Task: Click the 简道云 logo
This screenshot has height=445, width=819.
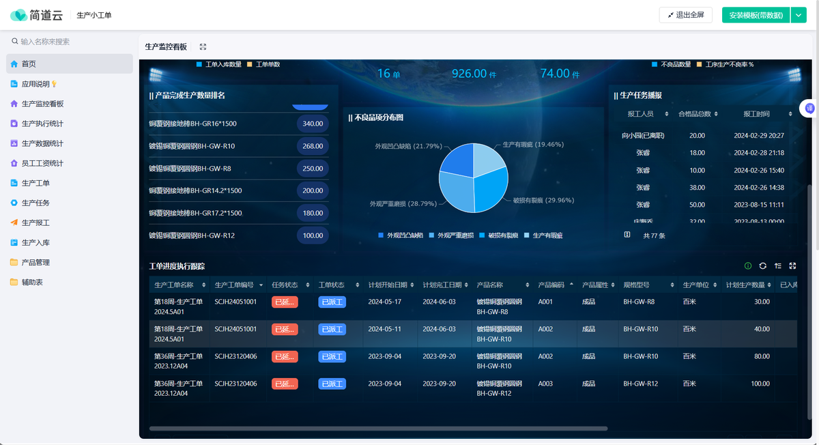Action: click(37, 15)
